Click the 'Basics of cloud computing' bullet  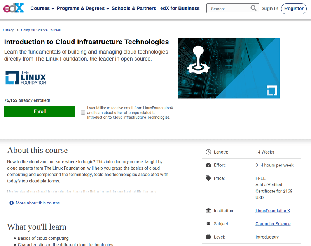click(x=43, y=238)
